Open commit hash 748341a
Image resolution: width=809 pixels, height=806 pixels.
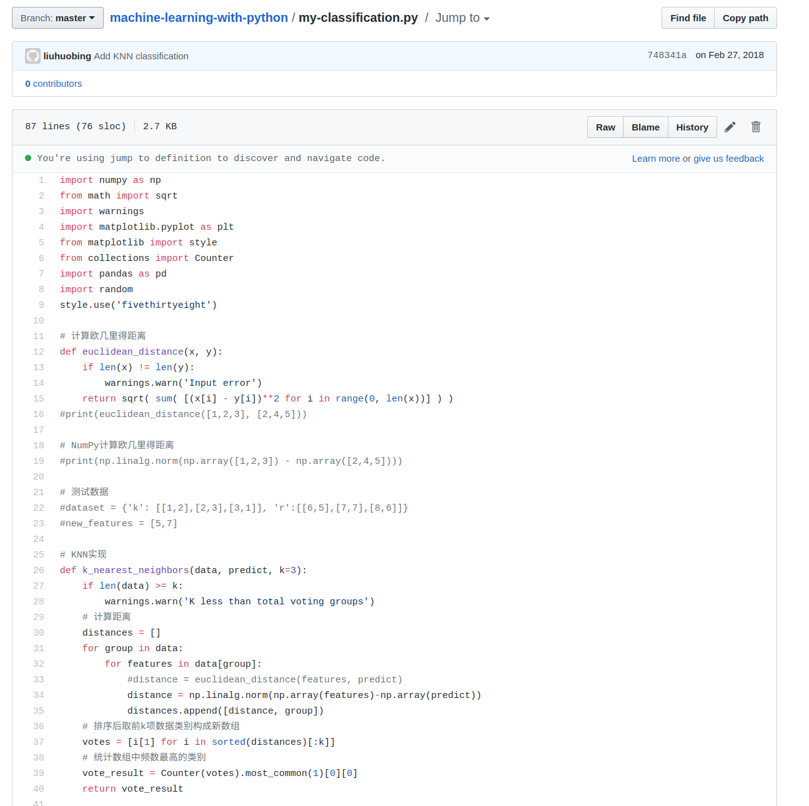click(667, 55)
